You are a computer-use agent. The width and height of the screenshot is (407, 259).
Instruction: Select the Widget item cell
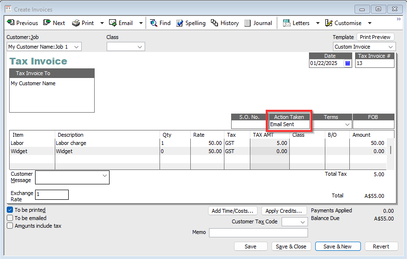pyautogui.click(x=32, y=151)
